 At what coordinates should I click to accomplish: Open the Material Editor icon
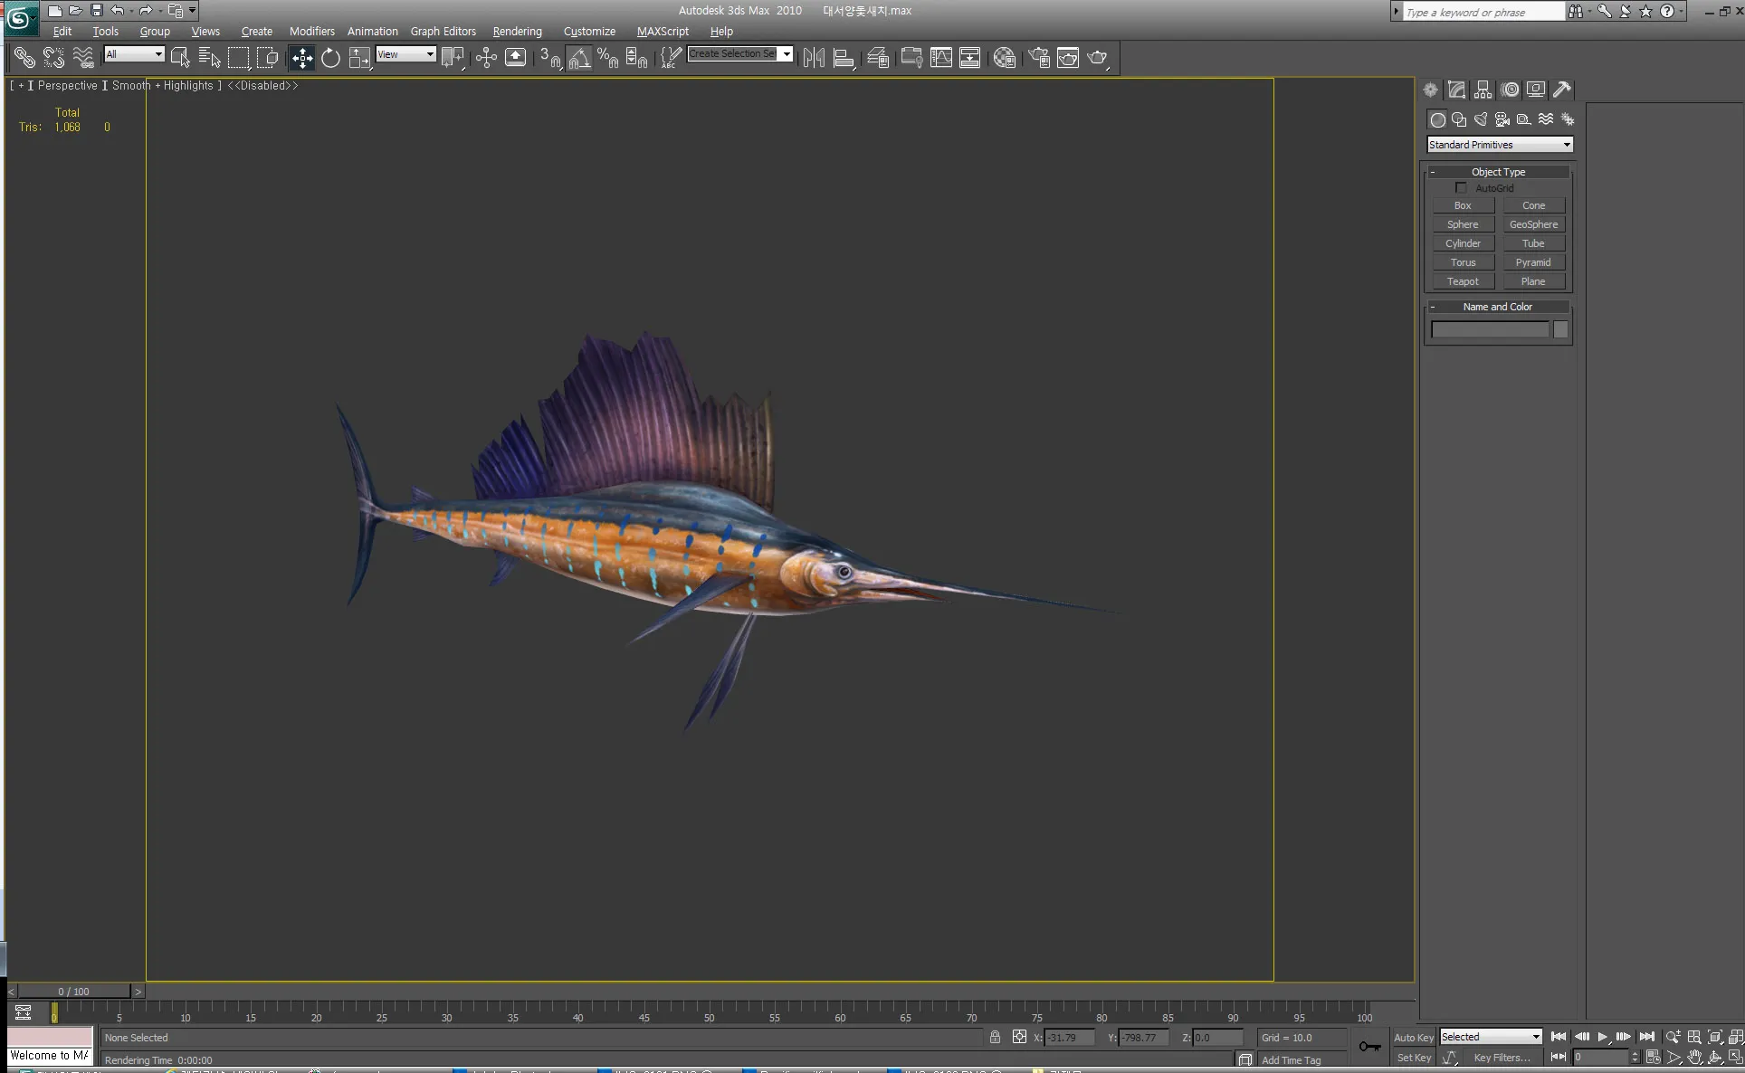(1004, 58)
